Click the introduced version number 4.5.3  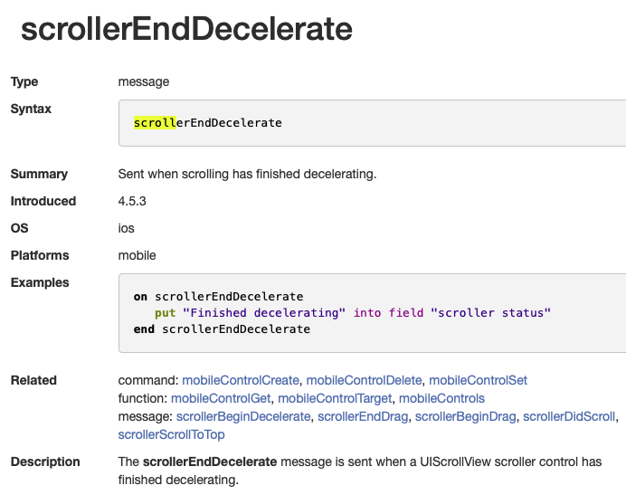[134, 201]
